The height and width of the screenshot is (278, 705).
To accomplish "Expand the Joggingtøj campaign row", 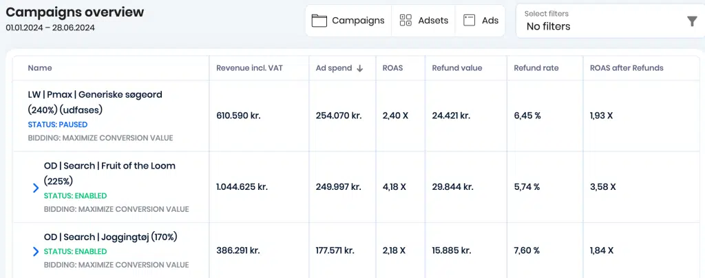I will coord(36,251).
